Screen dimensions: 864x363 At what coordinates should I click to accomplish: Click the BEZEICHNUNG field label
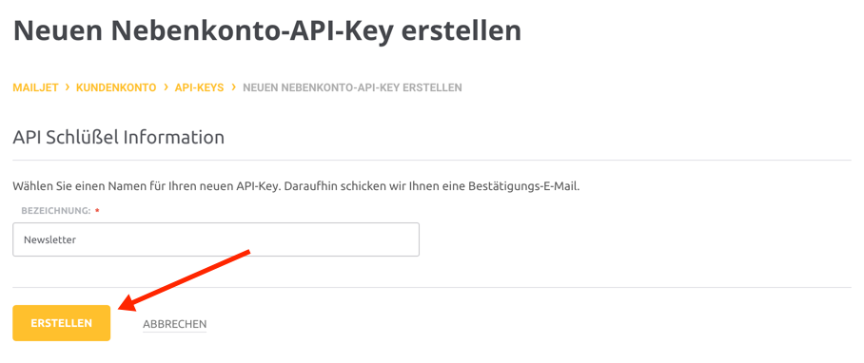pos(55,211)
